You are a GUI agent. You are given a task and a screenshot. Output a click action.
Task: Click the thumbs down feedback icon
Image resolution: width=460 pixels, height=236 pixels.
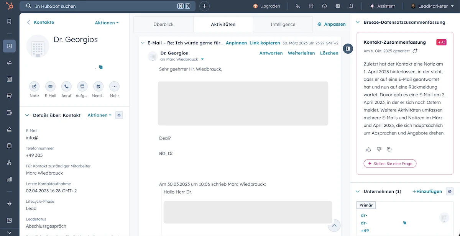(x=379, y=149)
